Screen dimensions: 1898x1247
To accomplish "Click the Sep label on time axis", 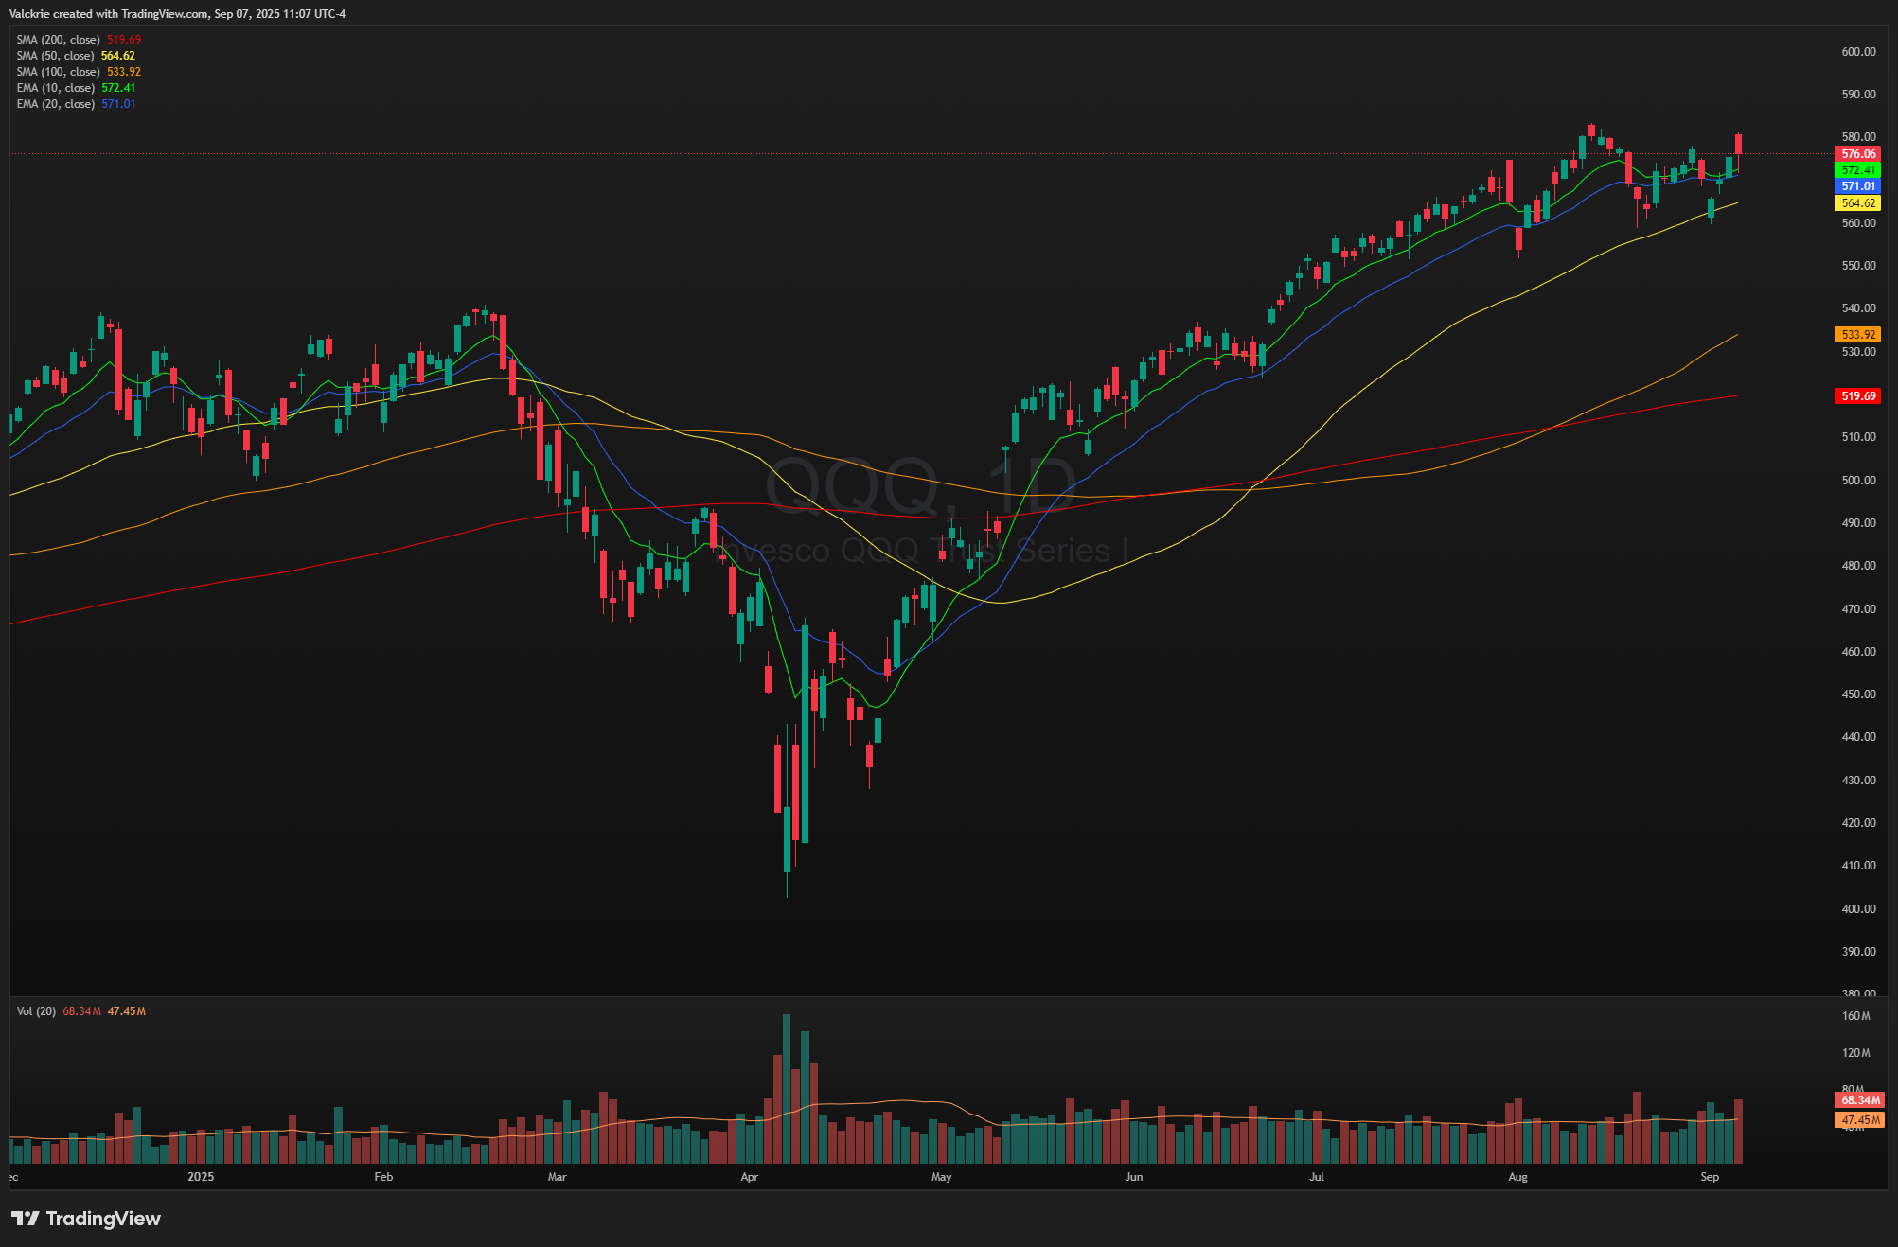I will 1709,1177.
